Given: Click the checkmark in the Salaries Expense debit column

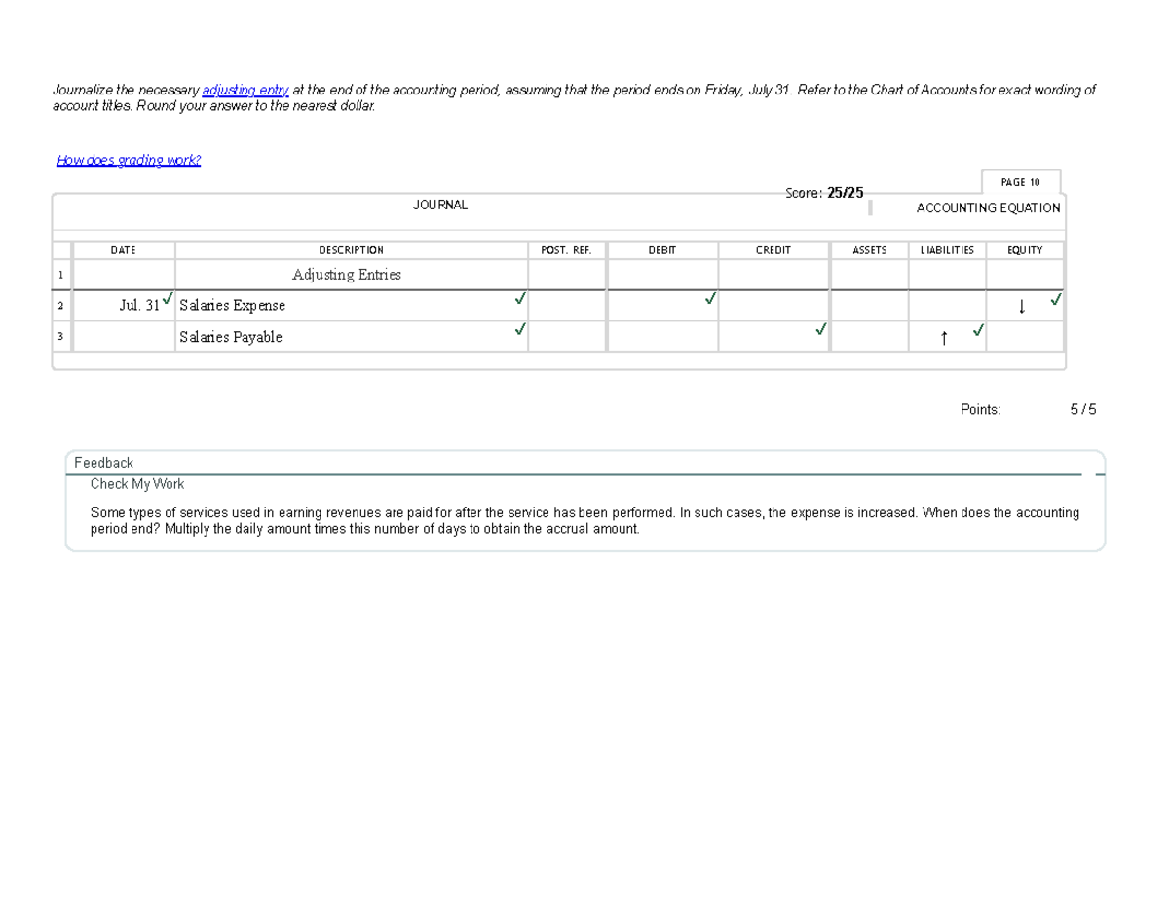Looking at the screenshot, I should [709, 301].
